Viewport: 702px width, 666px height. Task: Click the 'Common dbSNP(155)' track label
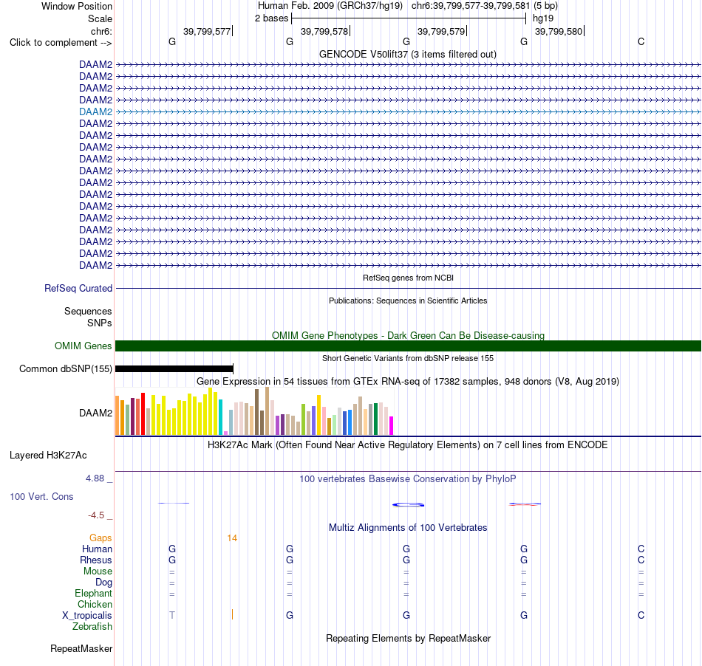pos(65,368)
